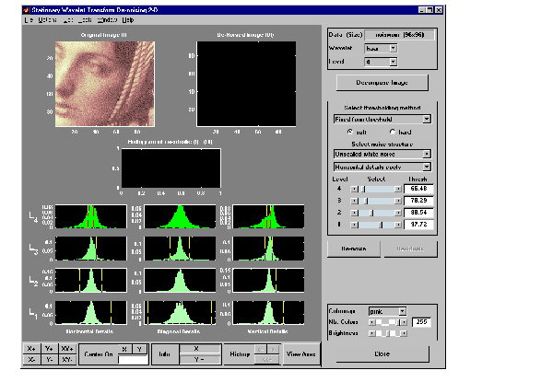Viewport: 553px width, 382px height.
Task: Click the Level 4 threshold slider
Action: 374,188
